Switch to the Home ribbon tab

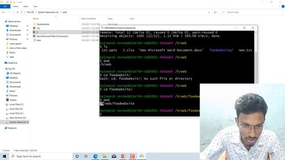click(x=16, y=6)
